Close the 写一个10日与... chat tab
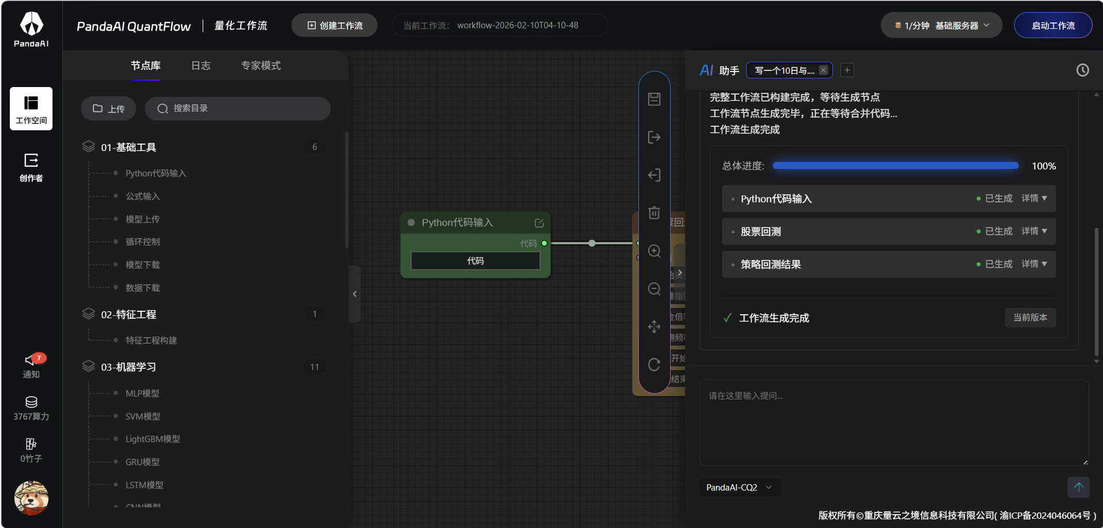 824,70
